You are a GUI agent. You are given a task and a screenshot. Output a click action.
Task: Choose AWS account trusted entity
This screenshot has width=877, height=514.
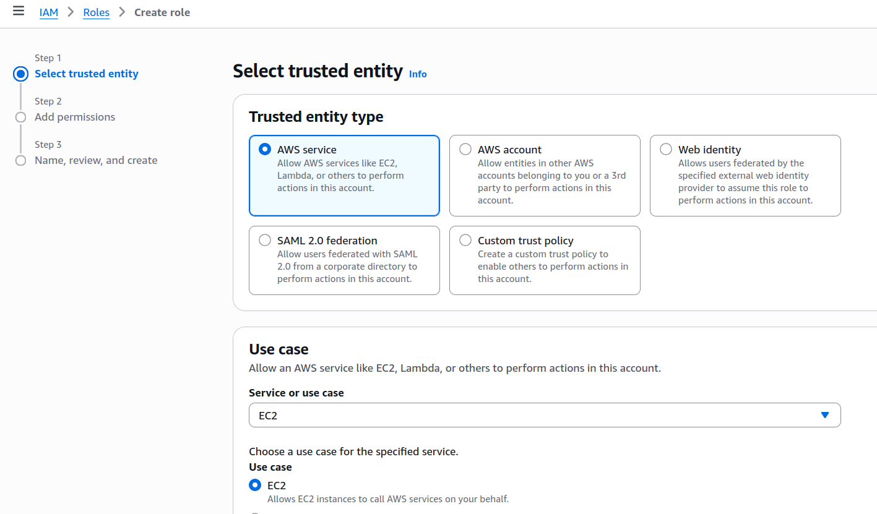(465, 149)
